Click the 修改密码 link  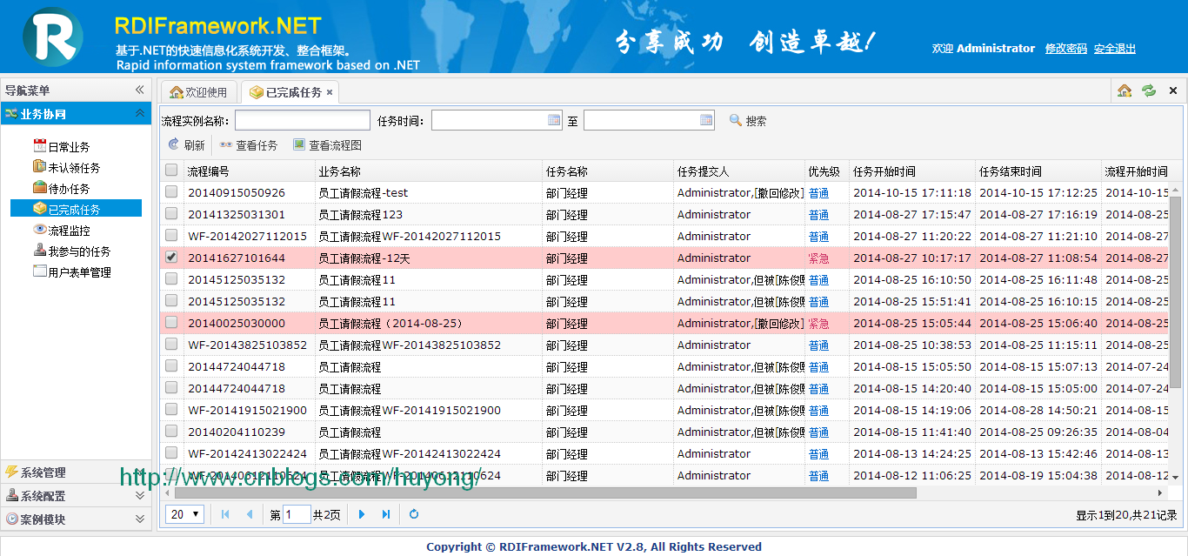[x=1066, y=49]
